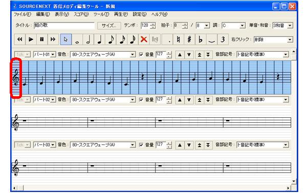Click the fast-forward playback button

(53, 39)
